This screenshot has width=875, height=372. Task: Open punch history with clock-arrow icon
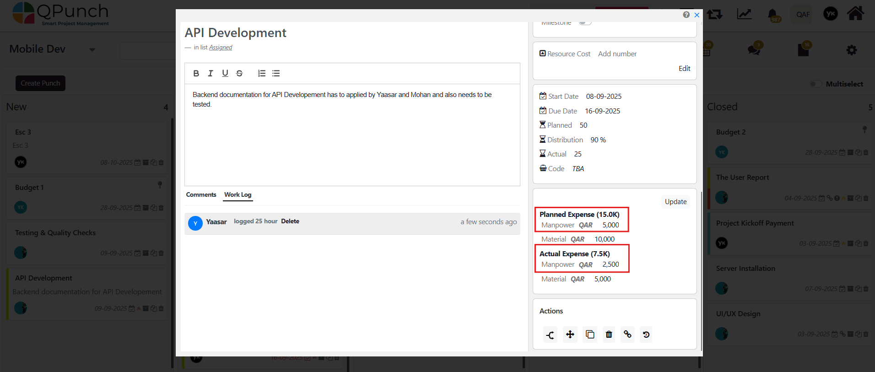(x=646, y=334)
